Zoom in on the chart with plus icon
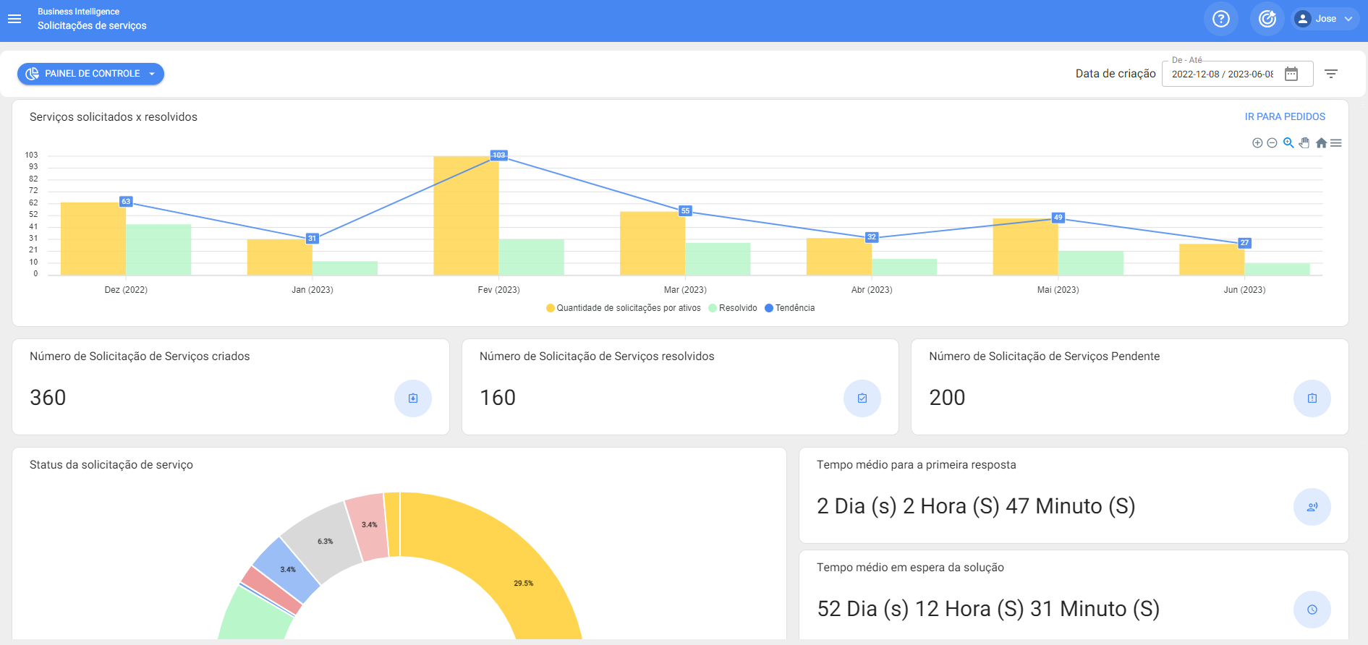Image resolution: width=1368 pixels, height=645 pixels. pyautogui.click(x=1257, y=143)
